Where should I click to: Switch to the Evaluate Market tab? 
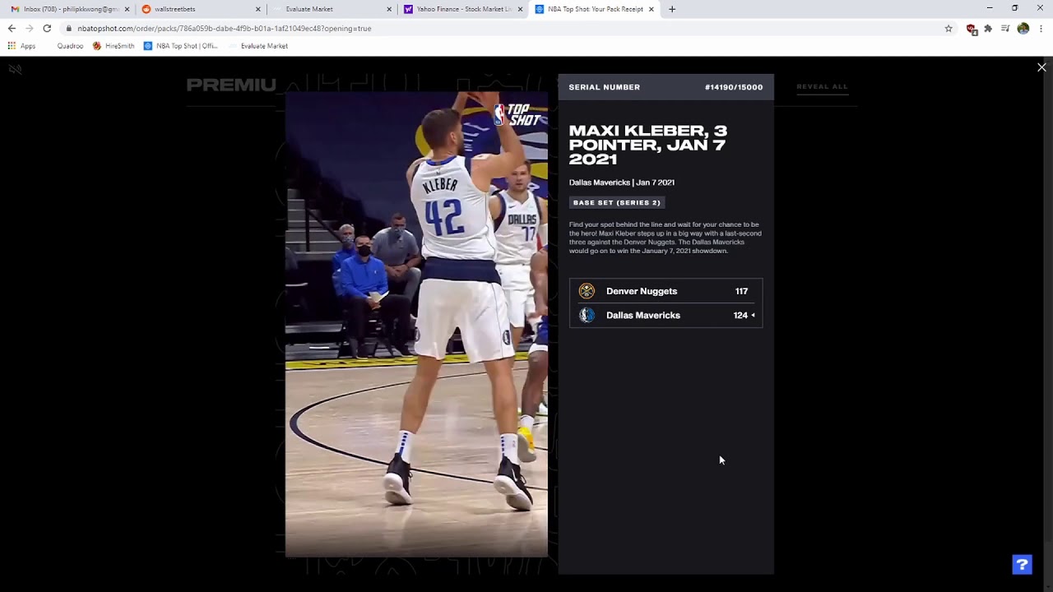pyautogui.click(x=332, y=9)
